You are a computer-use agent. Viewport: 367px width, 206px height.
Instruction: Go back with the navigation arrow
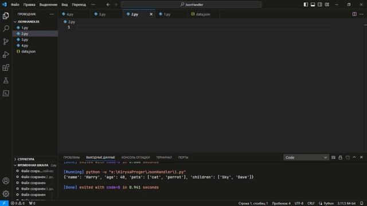click(108, 5)
